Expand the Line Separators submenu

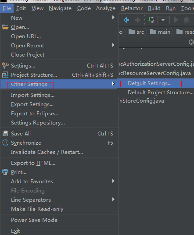pos(113,199)
